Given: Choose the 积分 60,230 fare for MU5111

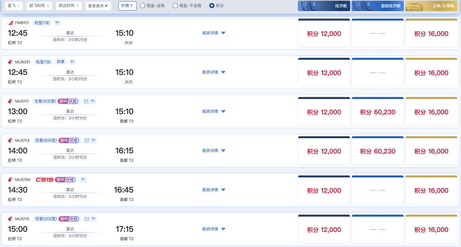Looking at the screenshot, I should click(x=377, y=112).
